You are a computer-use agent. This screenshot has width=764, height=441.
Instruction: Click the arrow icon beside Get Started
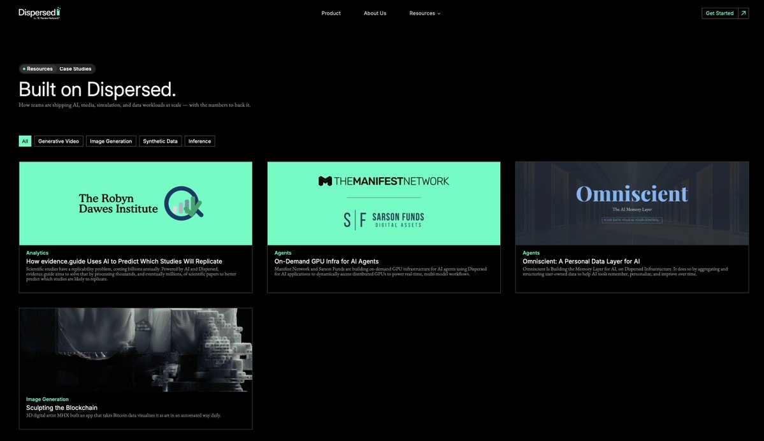743,13
